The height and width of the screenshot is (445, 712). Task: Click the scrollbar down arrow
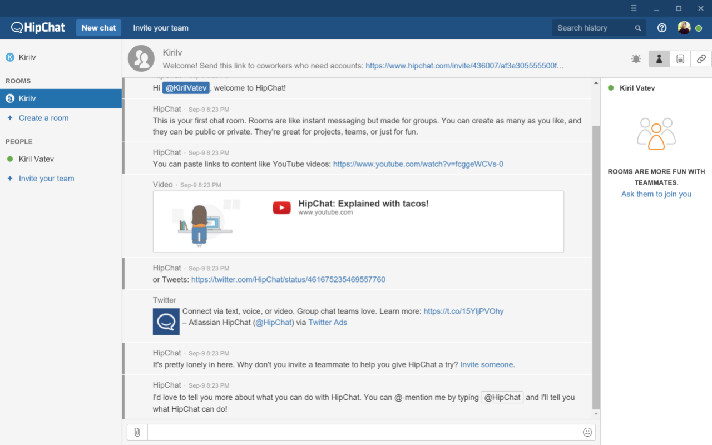[x=596, y=414]
